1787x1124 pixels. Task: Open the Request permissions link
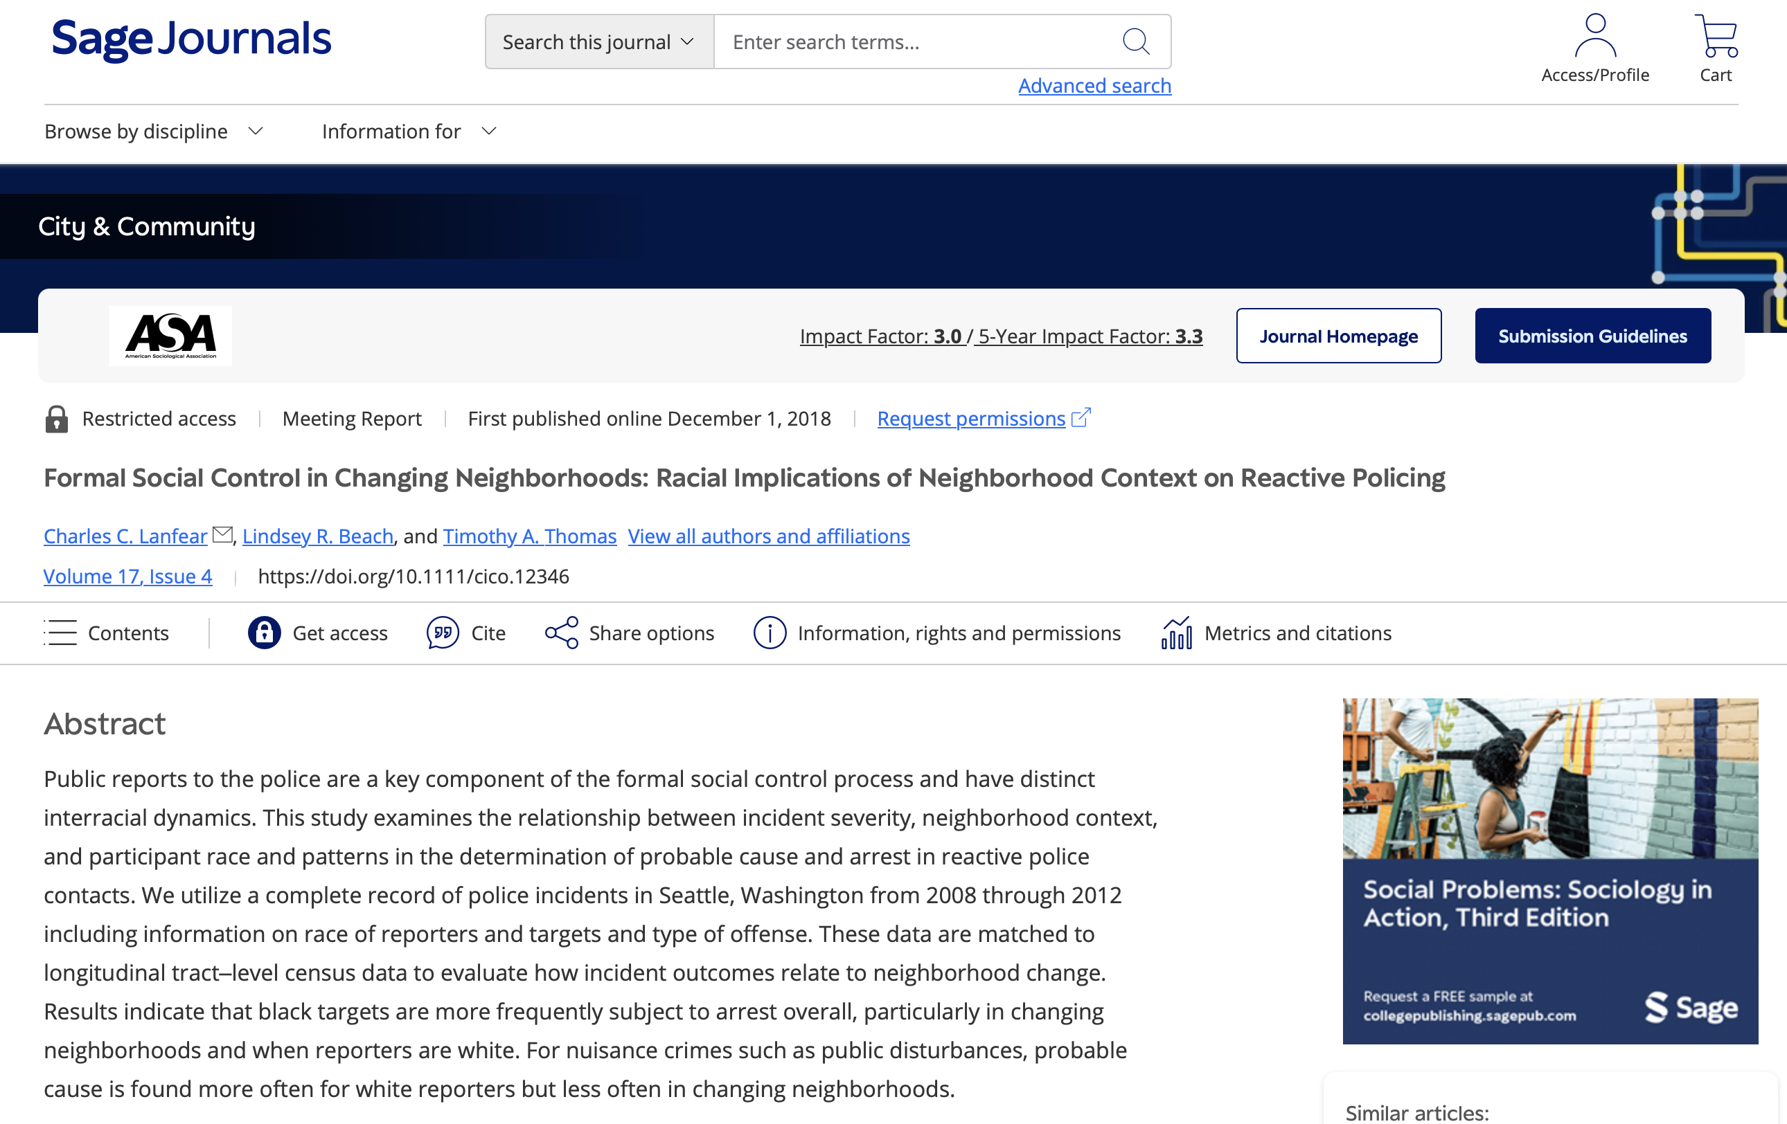[970, 418]
